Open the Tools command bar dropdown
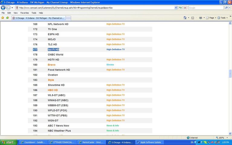This screenshot has width=232, height=145. click(222, 18)
